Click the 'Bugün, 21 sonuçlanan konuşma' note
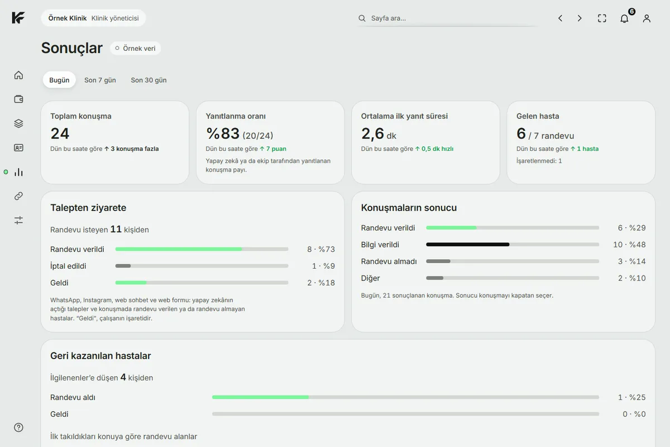 457,296
